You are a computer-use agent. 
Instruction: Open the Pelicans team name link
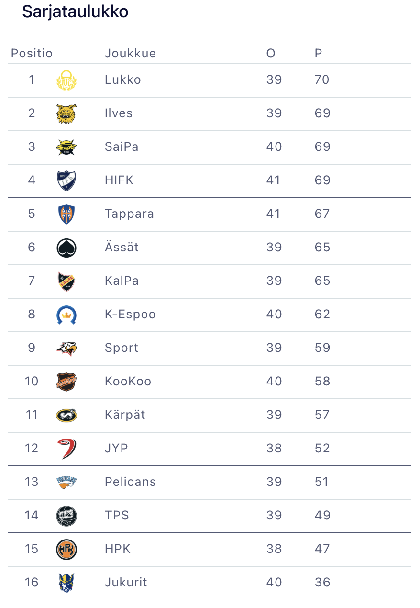tap(130, 482)
